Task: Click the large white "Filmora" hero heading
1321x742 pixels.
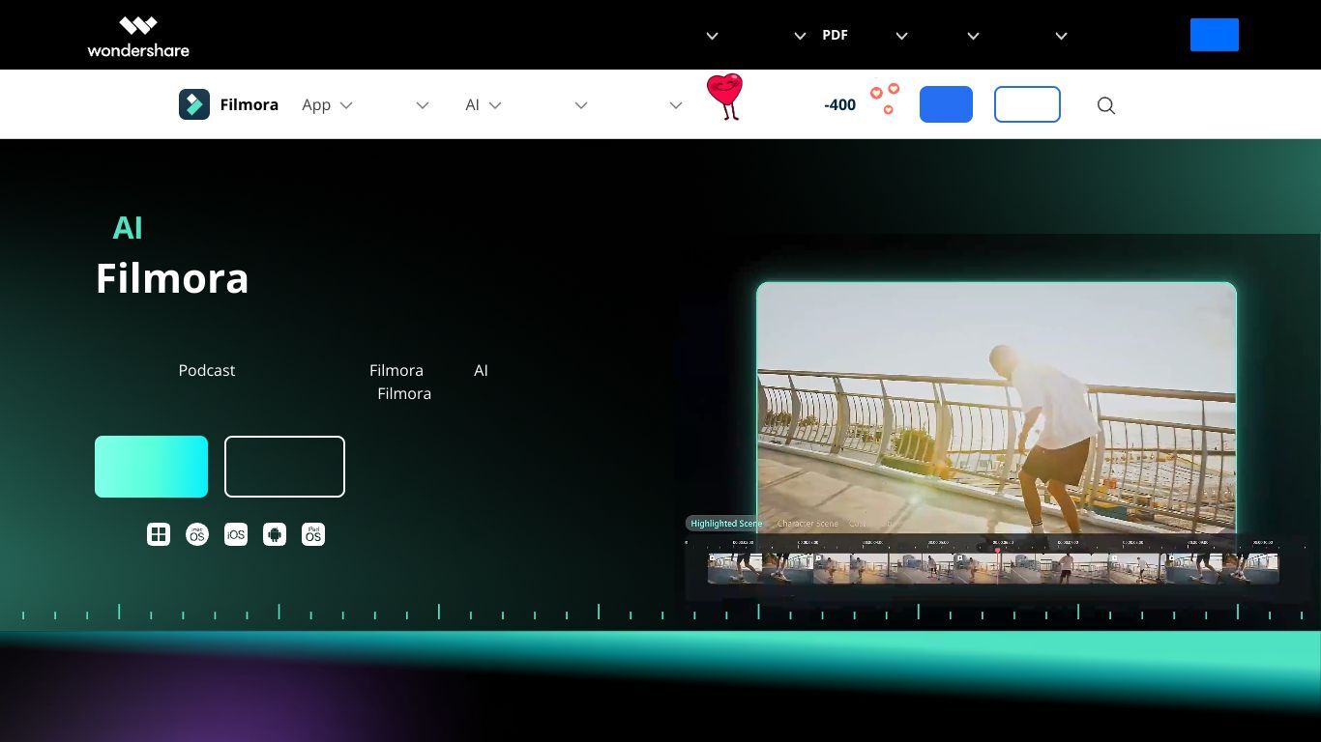Action: [172, 278]
